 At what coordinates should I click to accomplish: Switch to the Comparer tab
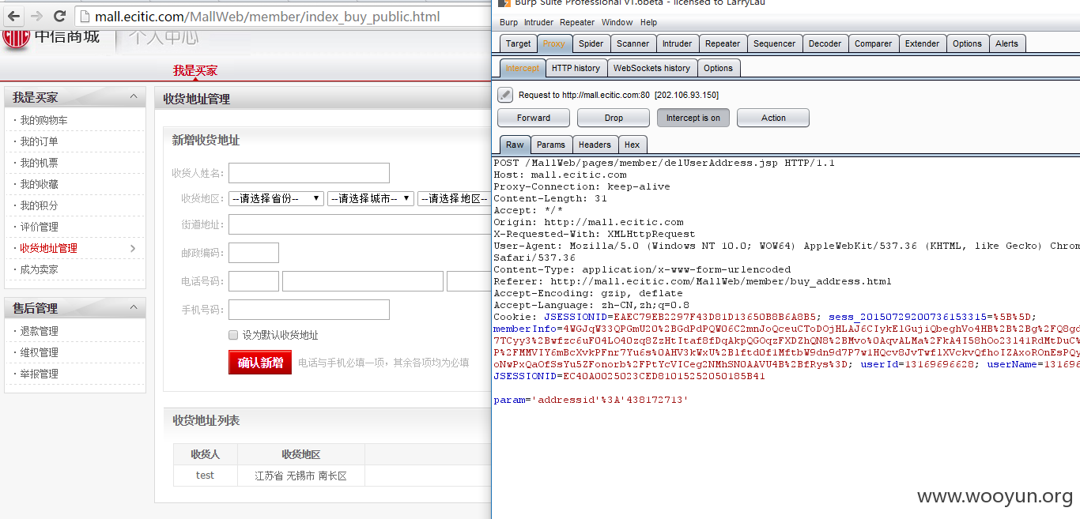coord(873,43)
